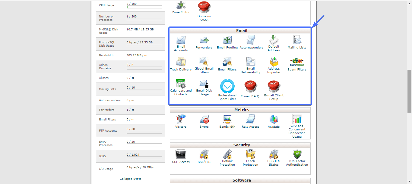Open Email Accounts

click(181, 44)
